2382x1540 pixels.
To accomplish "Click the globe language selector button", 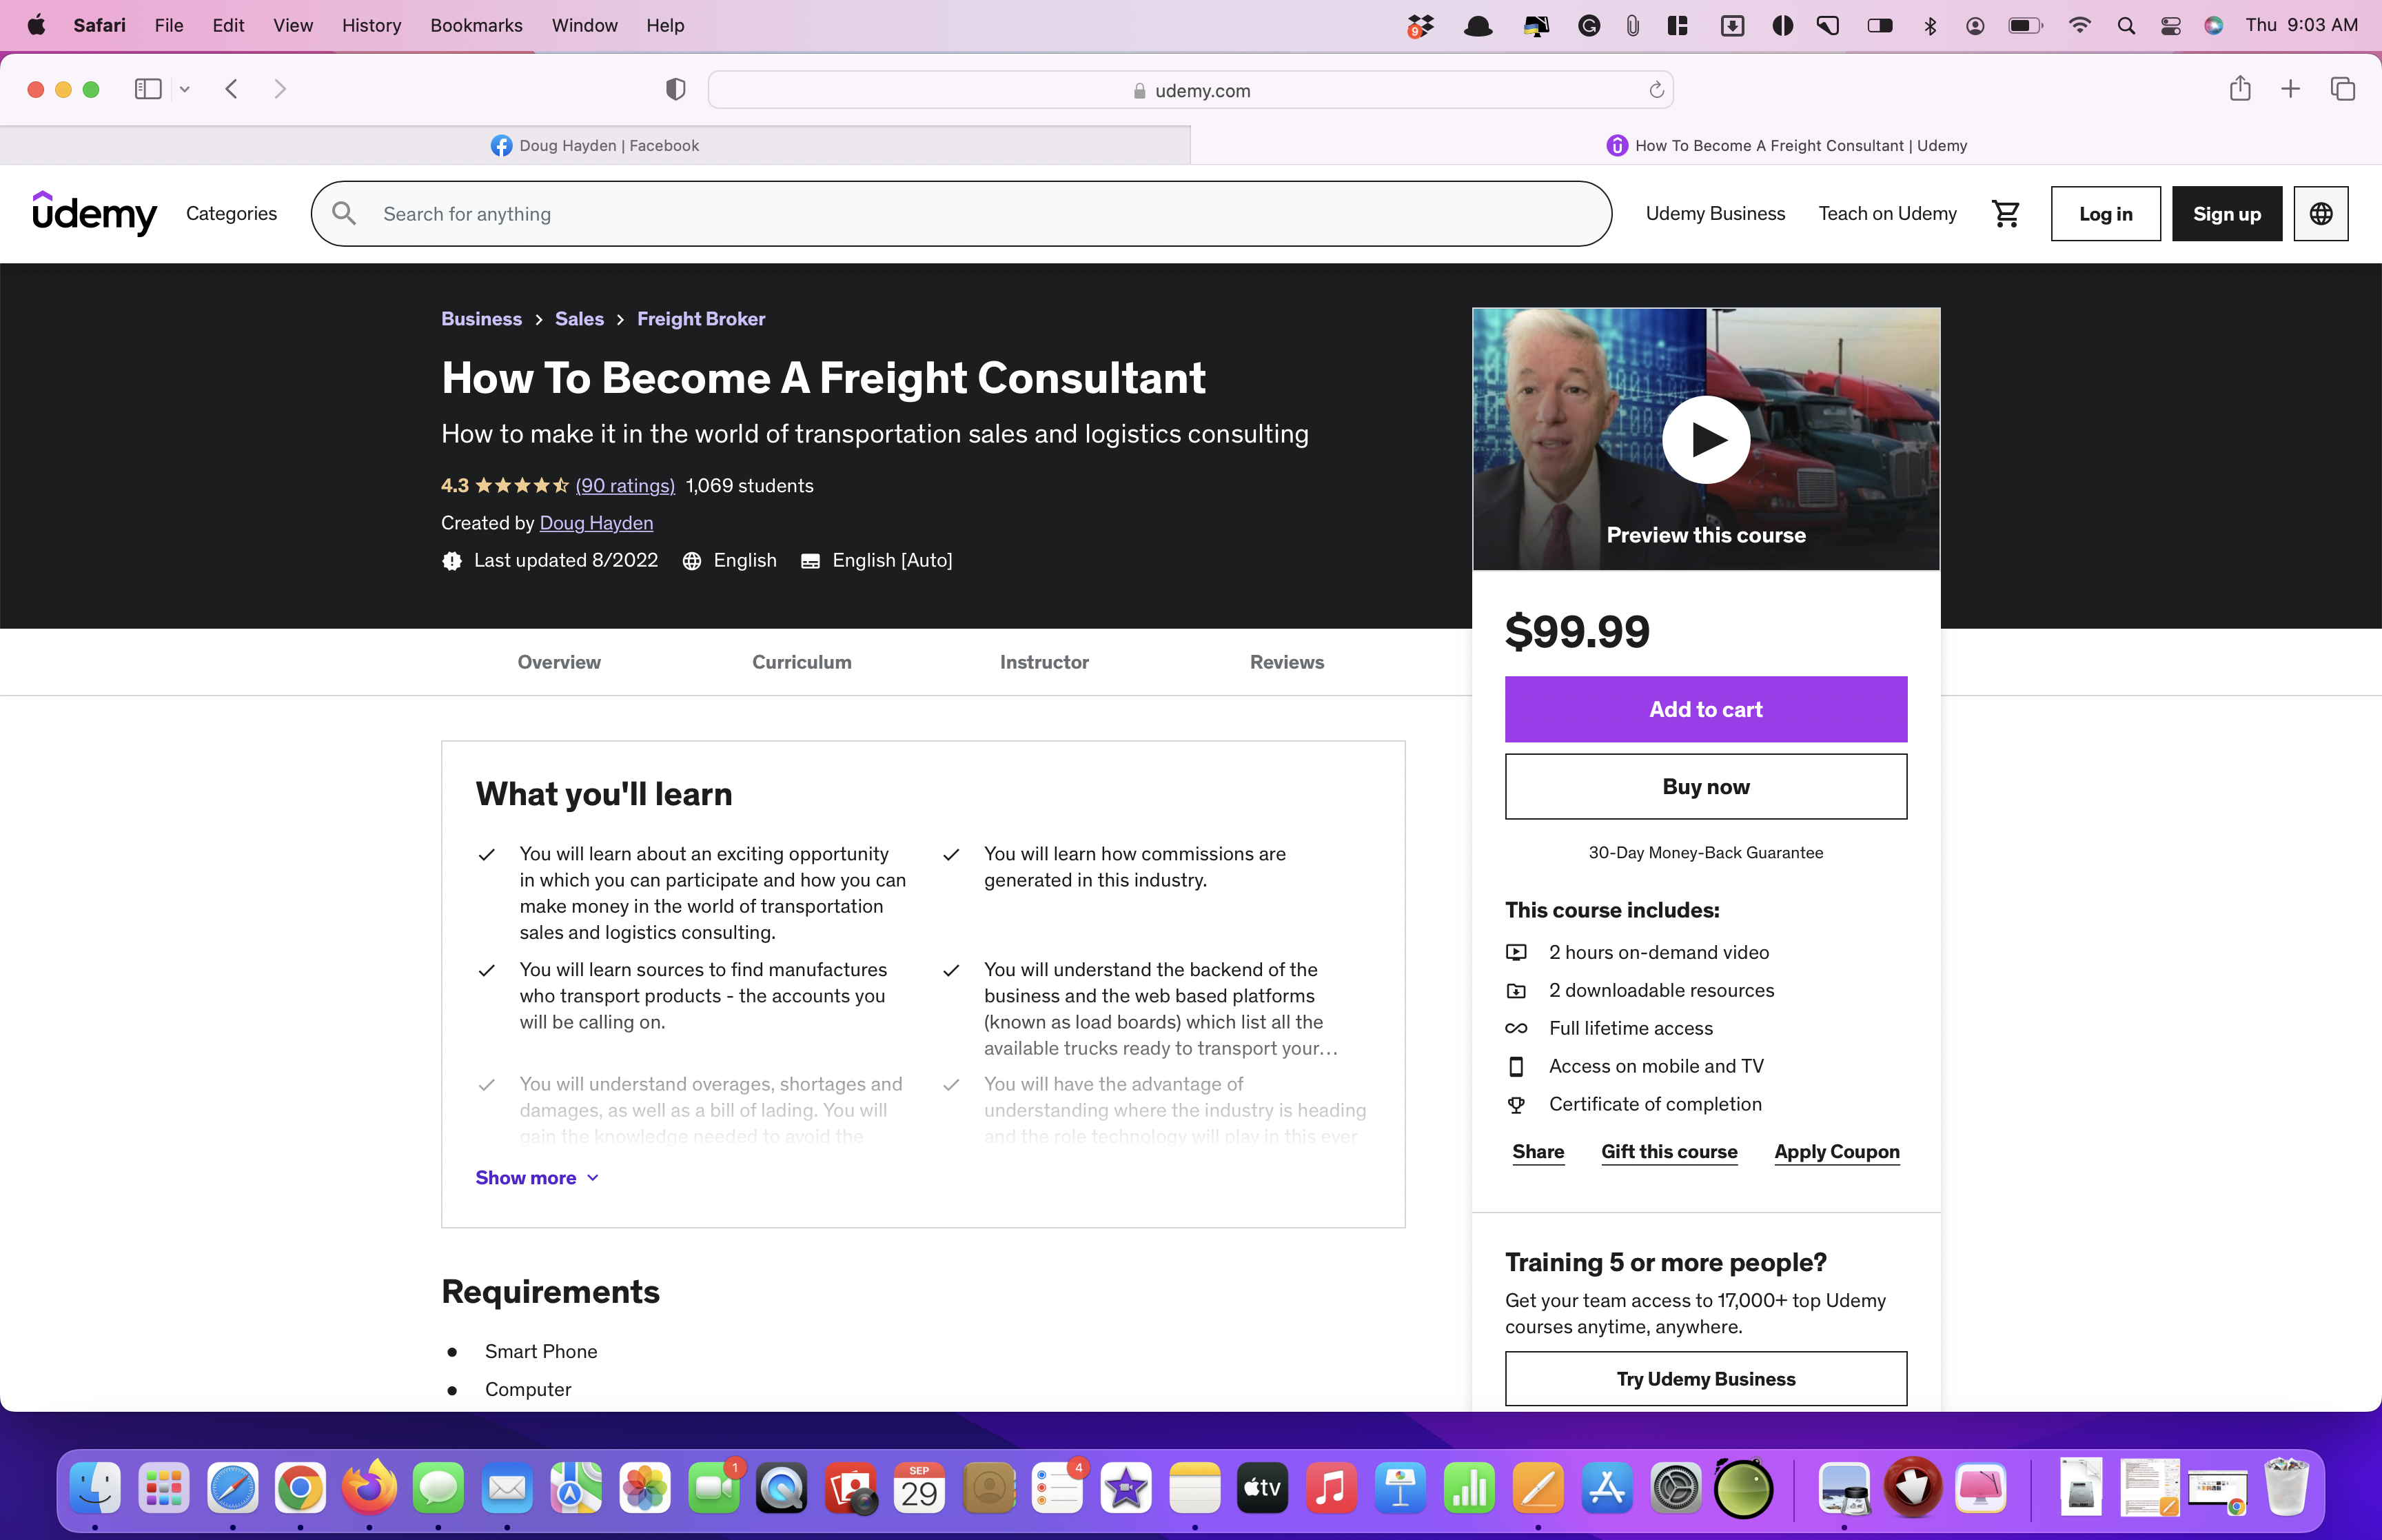I will pyautogui.click(x=2320, y=213).
